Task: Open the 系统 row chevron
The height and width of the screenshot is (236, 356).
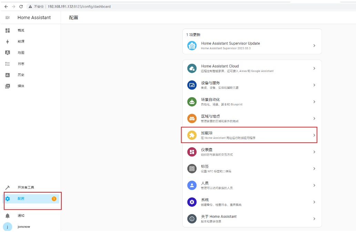Action: (314, 202)
